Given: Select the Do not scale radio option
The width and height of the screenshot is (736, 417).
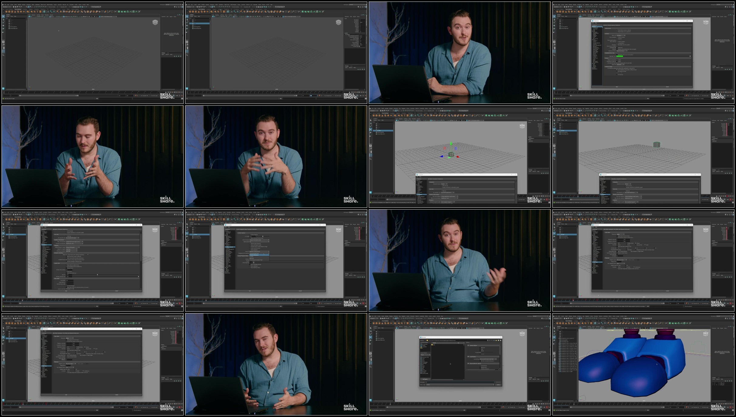Looking at the screenshot, I should (x=617, y=75).
